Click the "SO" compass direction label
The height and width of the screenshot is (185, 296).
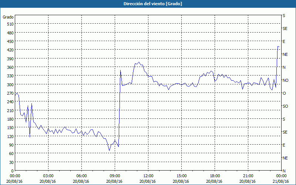pyautogui.click(x=285, y=107)
